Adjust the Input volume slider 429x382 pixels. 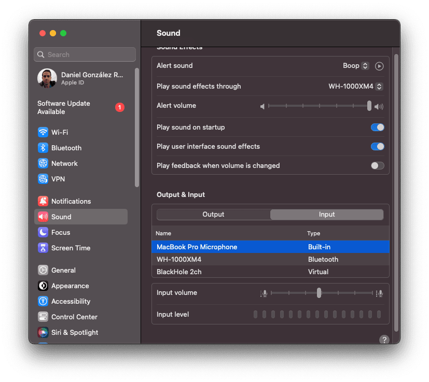click(x=319, y=293)
